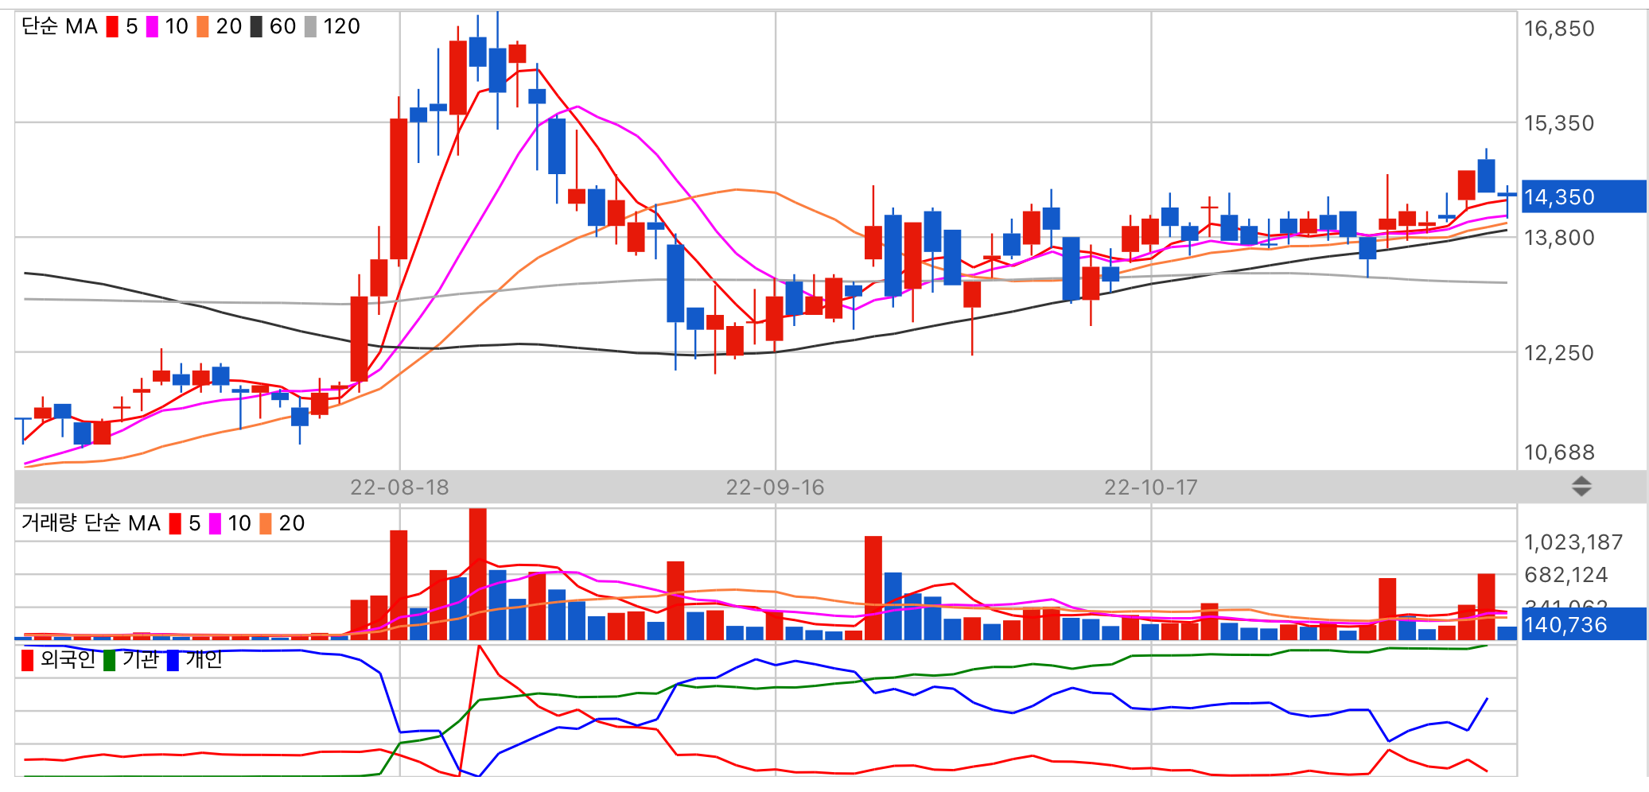Screen dimensions: 1649x792
Task: Click the 13,800 price axis label
Action: (1559, 238)
